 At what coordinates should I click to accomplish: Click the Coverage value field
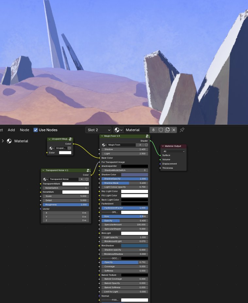click(x=125, y=267)
